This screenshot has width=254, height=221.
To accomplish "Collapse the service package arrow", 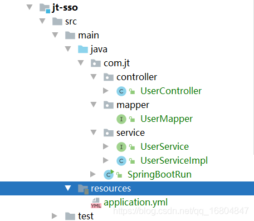I will (x=94, y=132).
